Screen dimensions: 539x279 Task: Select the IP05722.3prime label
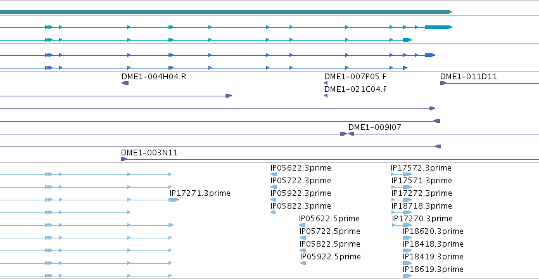pyautogui.click(x=301, y=181)
